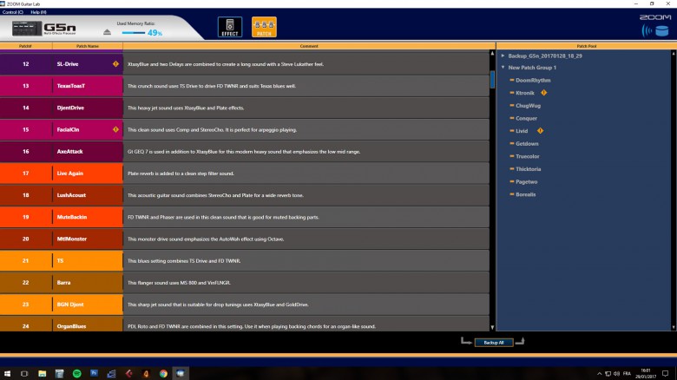Click the patch list scroll-up arrow
The height and width of the screenshot is (380, 677).
(x=492, y=53)
